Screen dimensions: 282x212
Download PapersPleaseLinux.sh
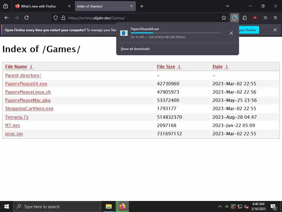[x=28, y=92]
